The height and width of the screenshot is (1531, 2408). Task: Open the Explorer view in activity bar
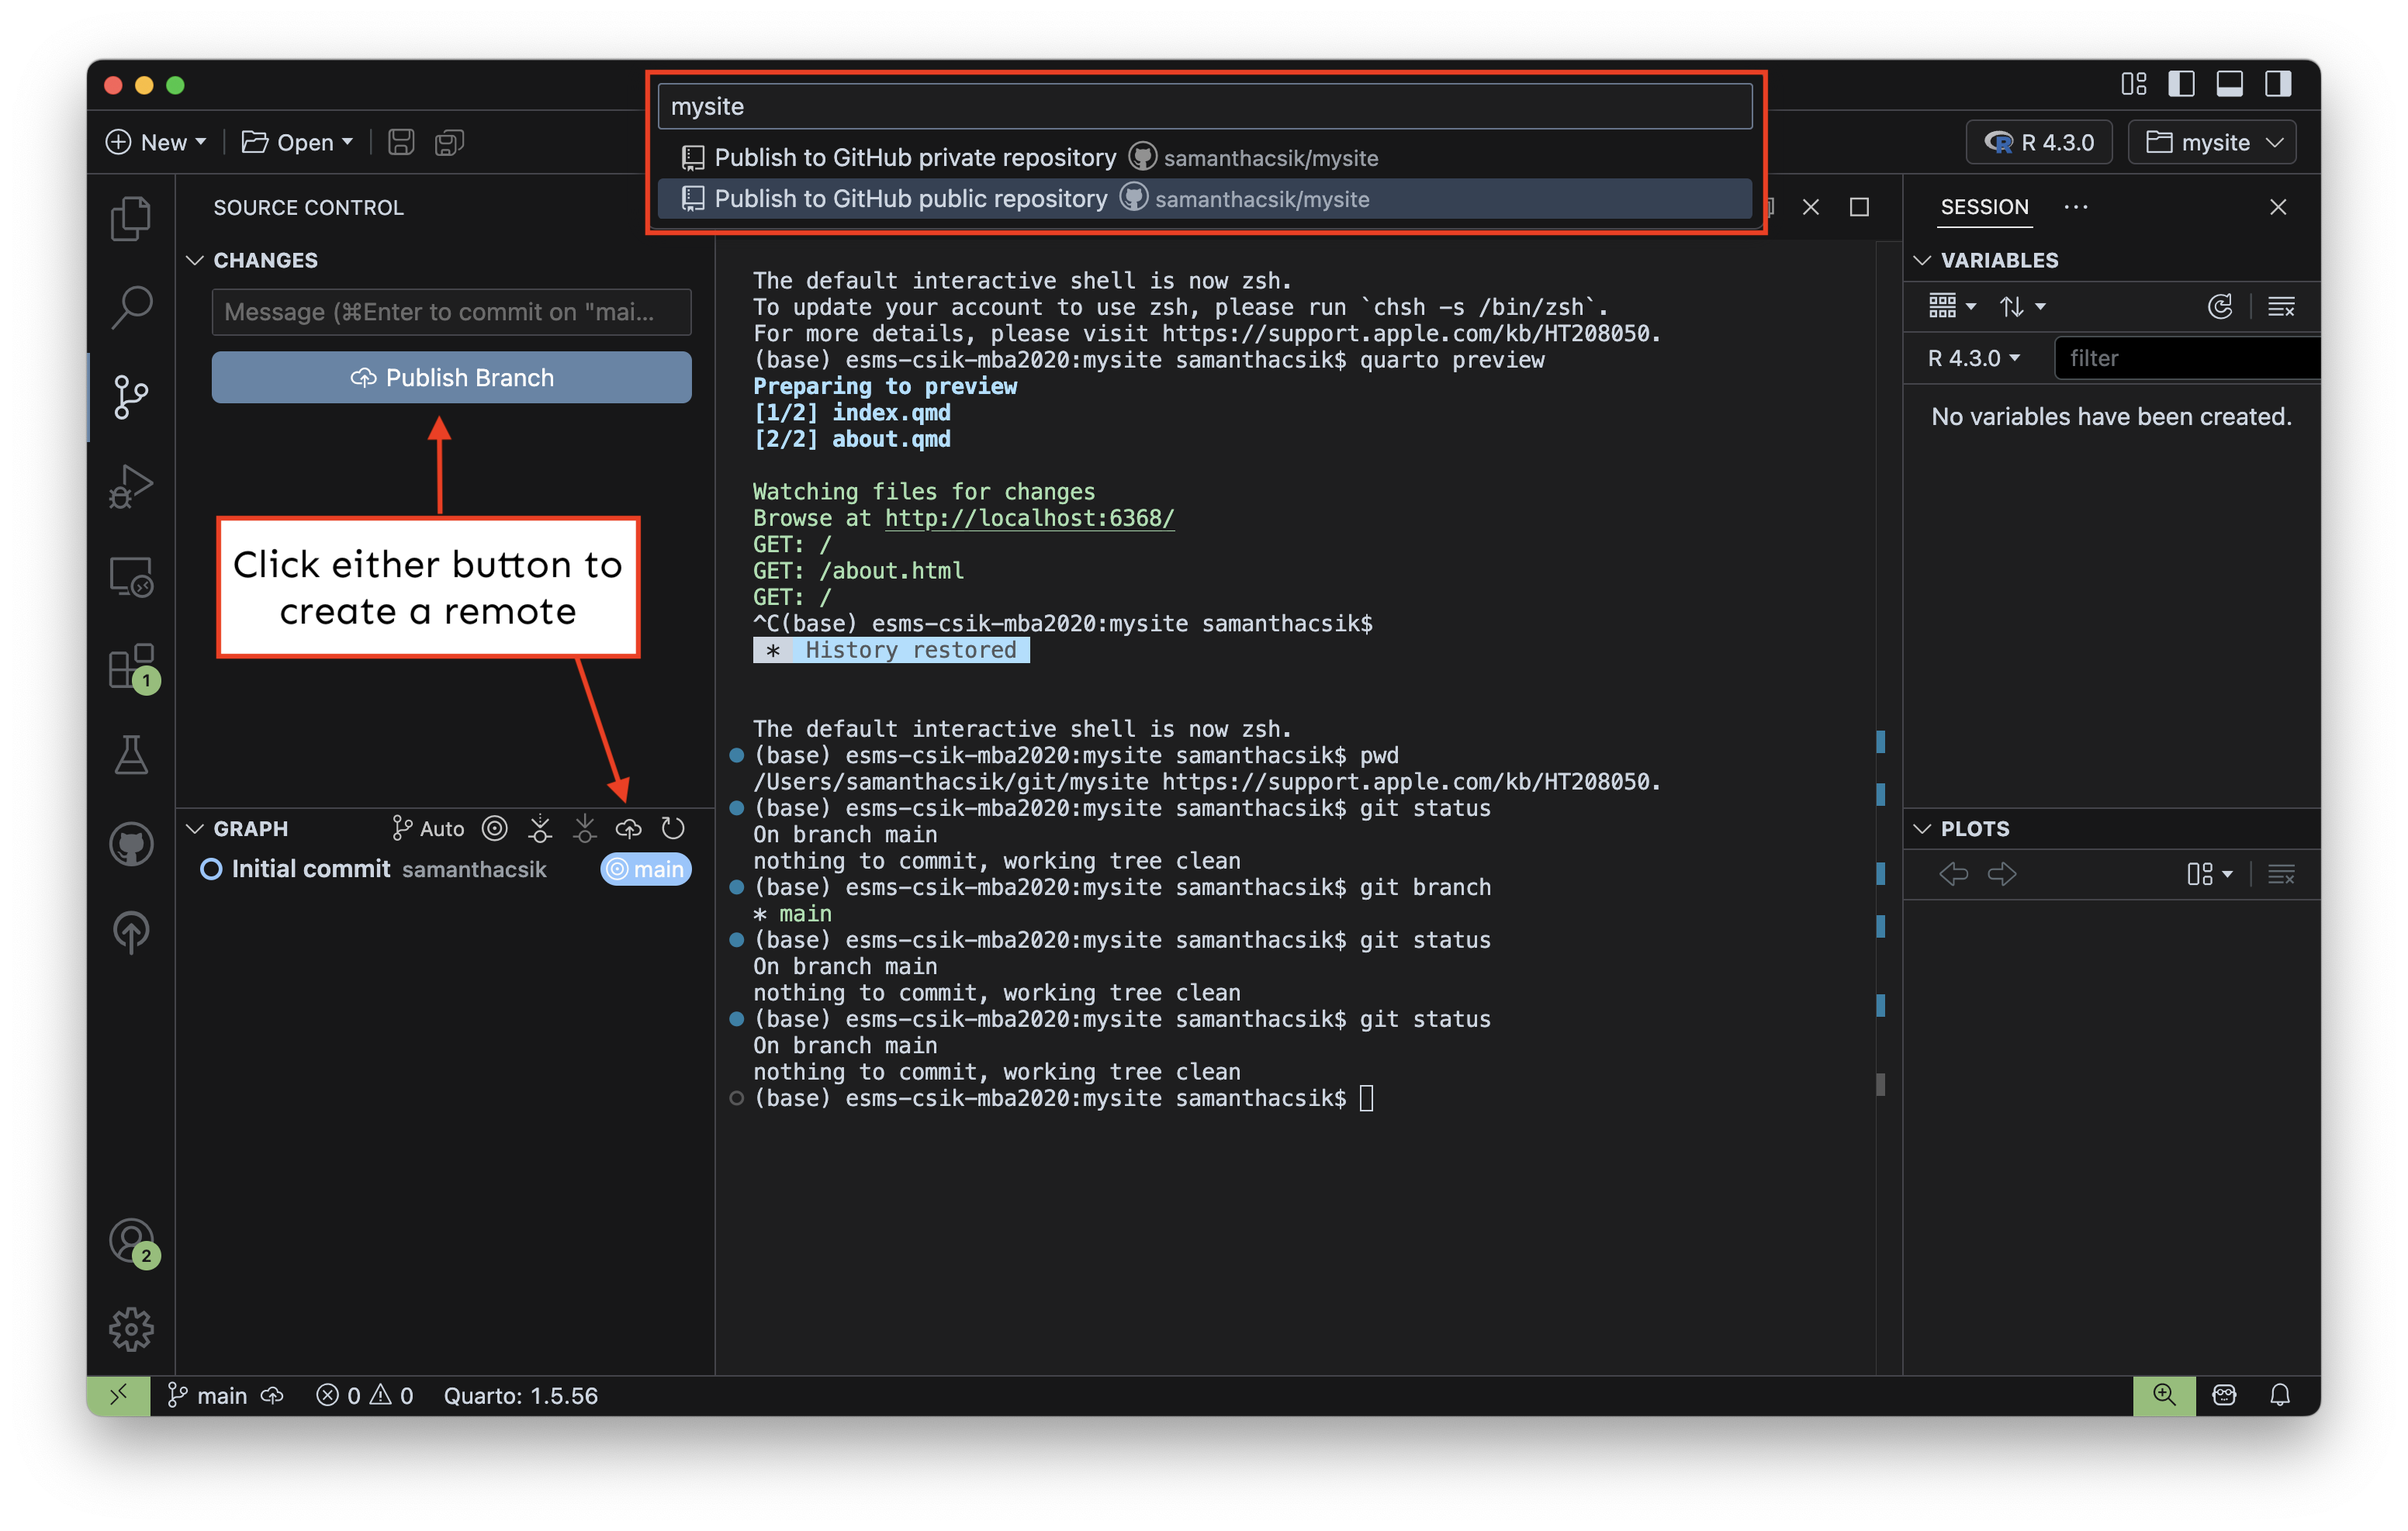pyautogui.click(x=131, y=218)
